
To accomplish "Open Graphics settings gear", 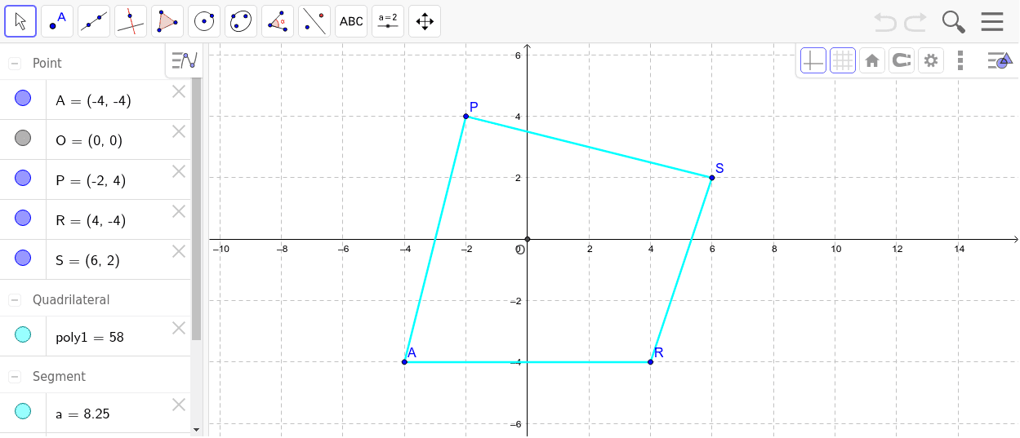I will (931, 60).
